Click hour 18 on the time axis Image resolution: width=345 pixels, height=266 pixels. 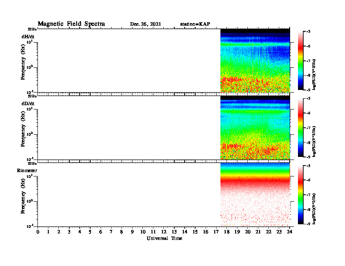coord(227,232)
